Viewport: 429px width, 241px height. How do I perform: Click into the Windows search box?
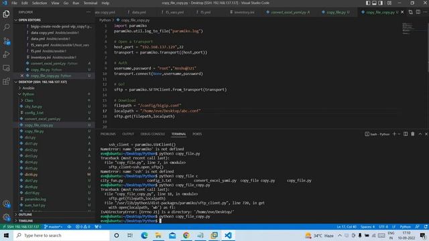[x=62, y=235]
